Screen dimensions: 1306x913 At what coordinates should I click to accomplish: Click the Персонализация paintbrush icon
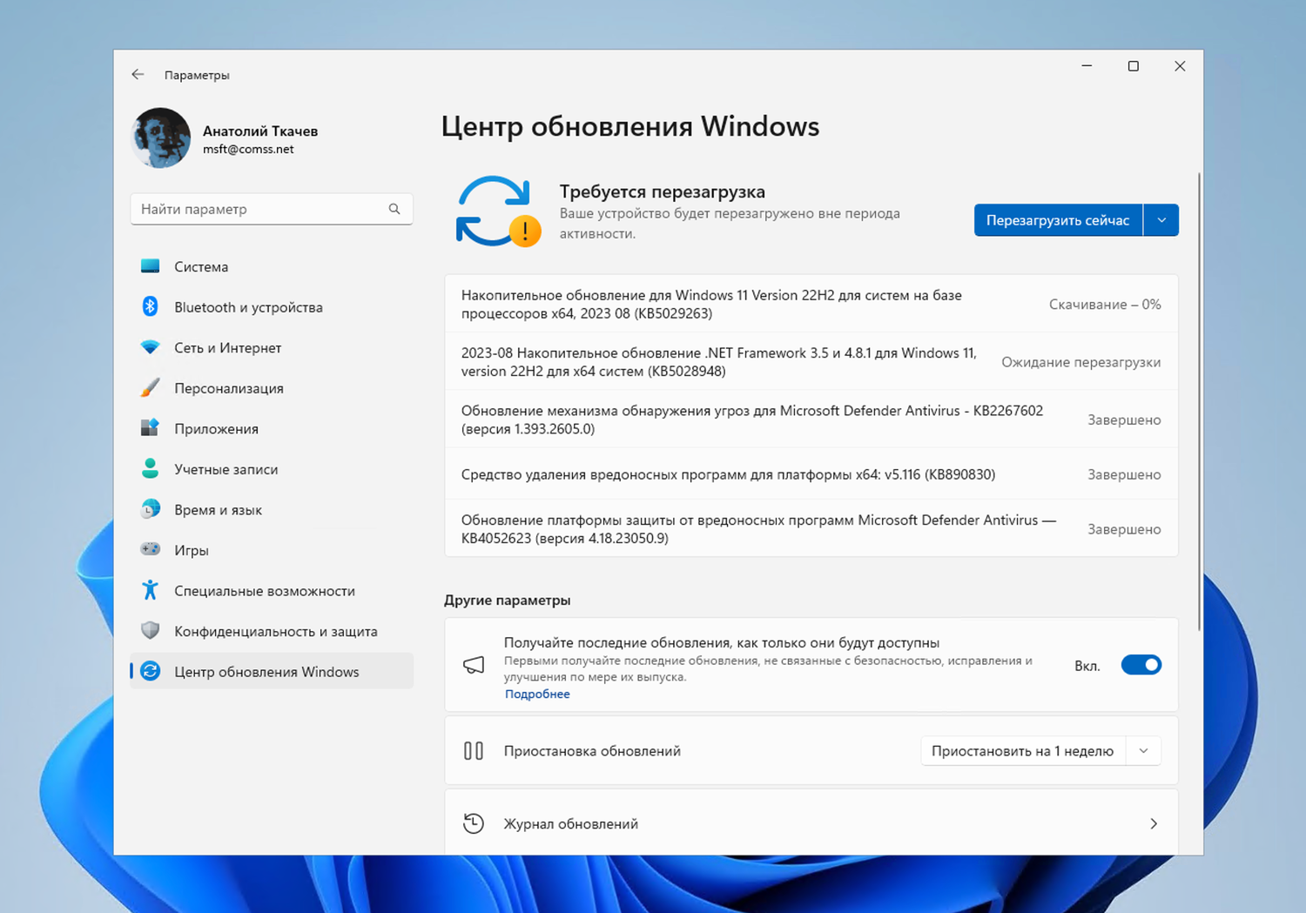(x=150, y=387)
